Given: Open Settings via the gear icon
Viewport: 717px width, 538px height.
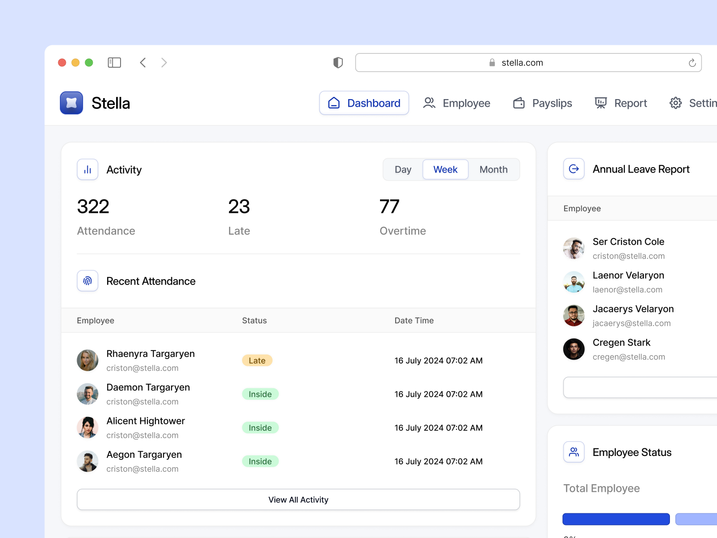Looking at the screenshot, I should (675, 103).
